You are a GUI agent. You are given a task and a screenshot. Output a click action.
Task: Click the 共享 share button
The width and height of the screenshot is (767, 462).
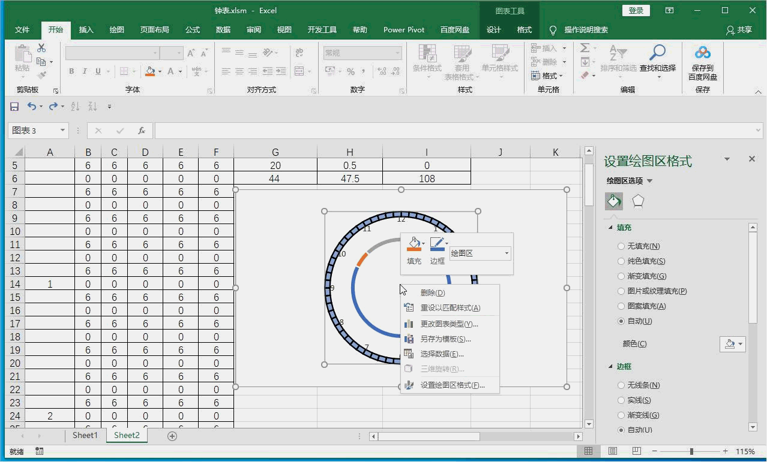(x=738, y=30)
